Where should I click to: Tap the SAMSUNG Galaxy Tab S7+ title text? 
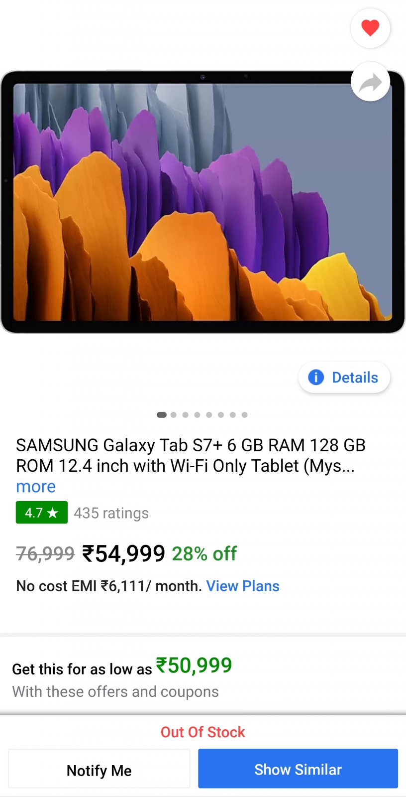[191, 455]
